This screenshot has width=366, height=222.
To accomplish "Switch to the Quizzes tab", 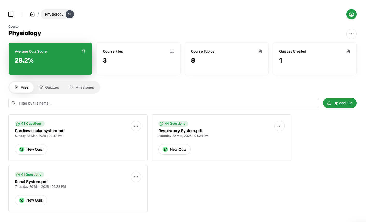I will 49,87.
